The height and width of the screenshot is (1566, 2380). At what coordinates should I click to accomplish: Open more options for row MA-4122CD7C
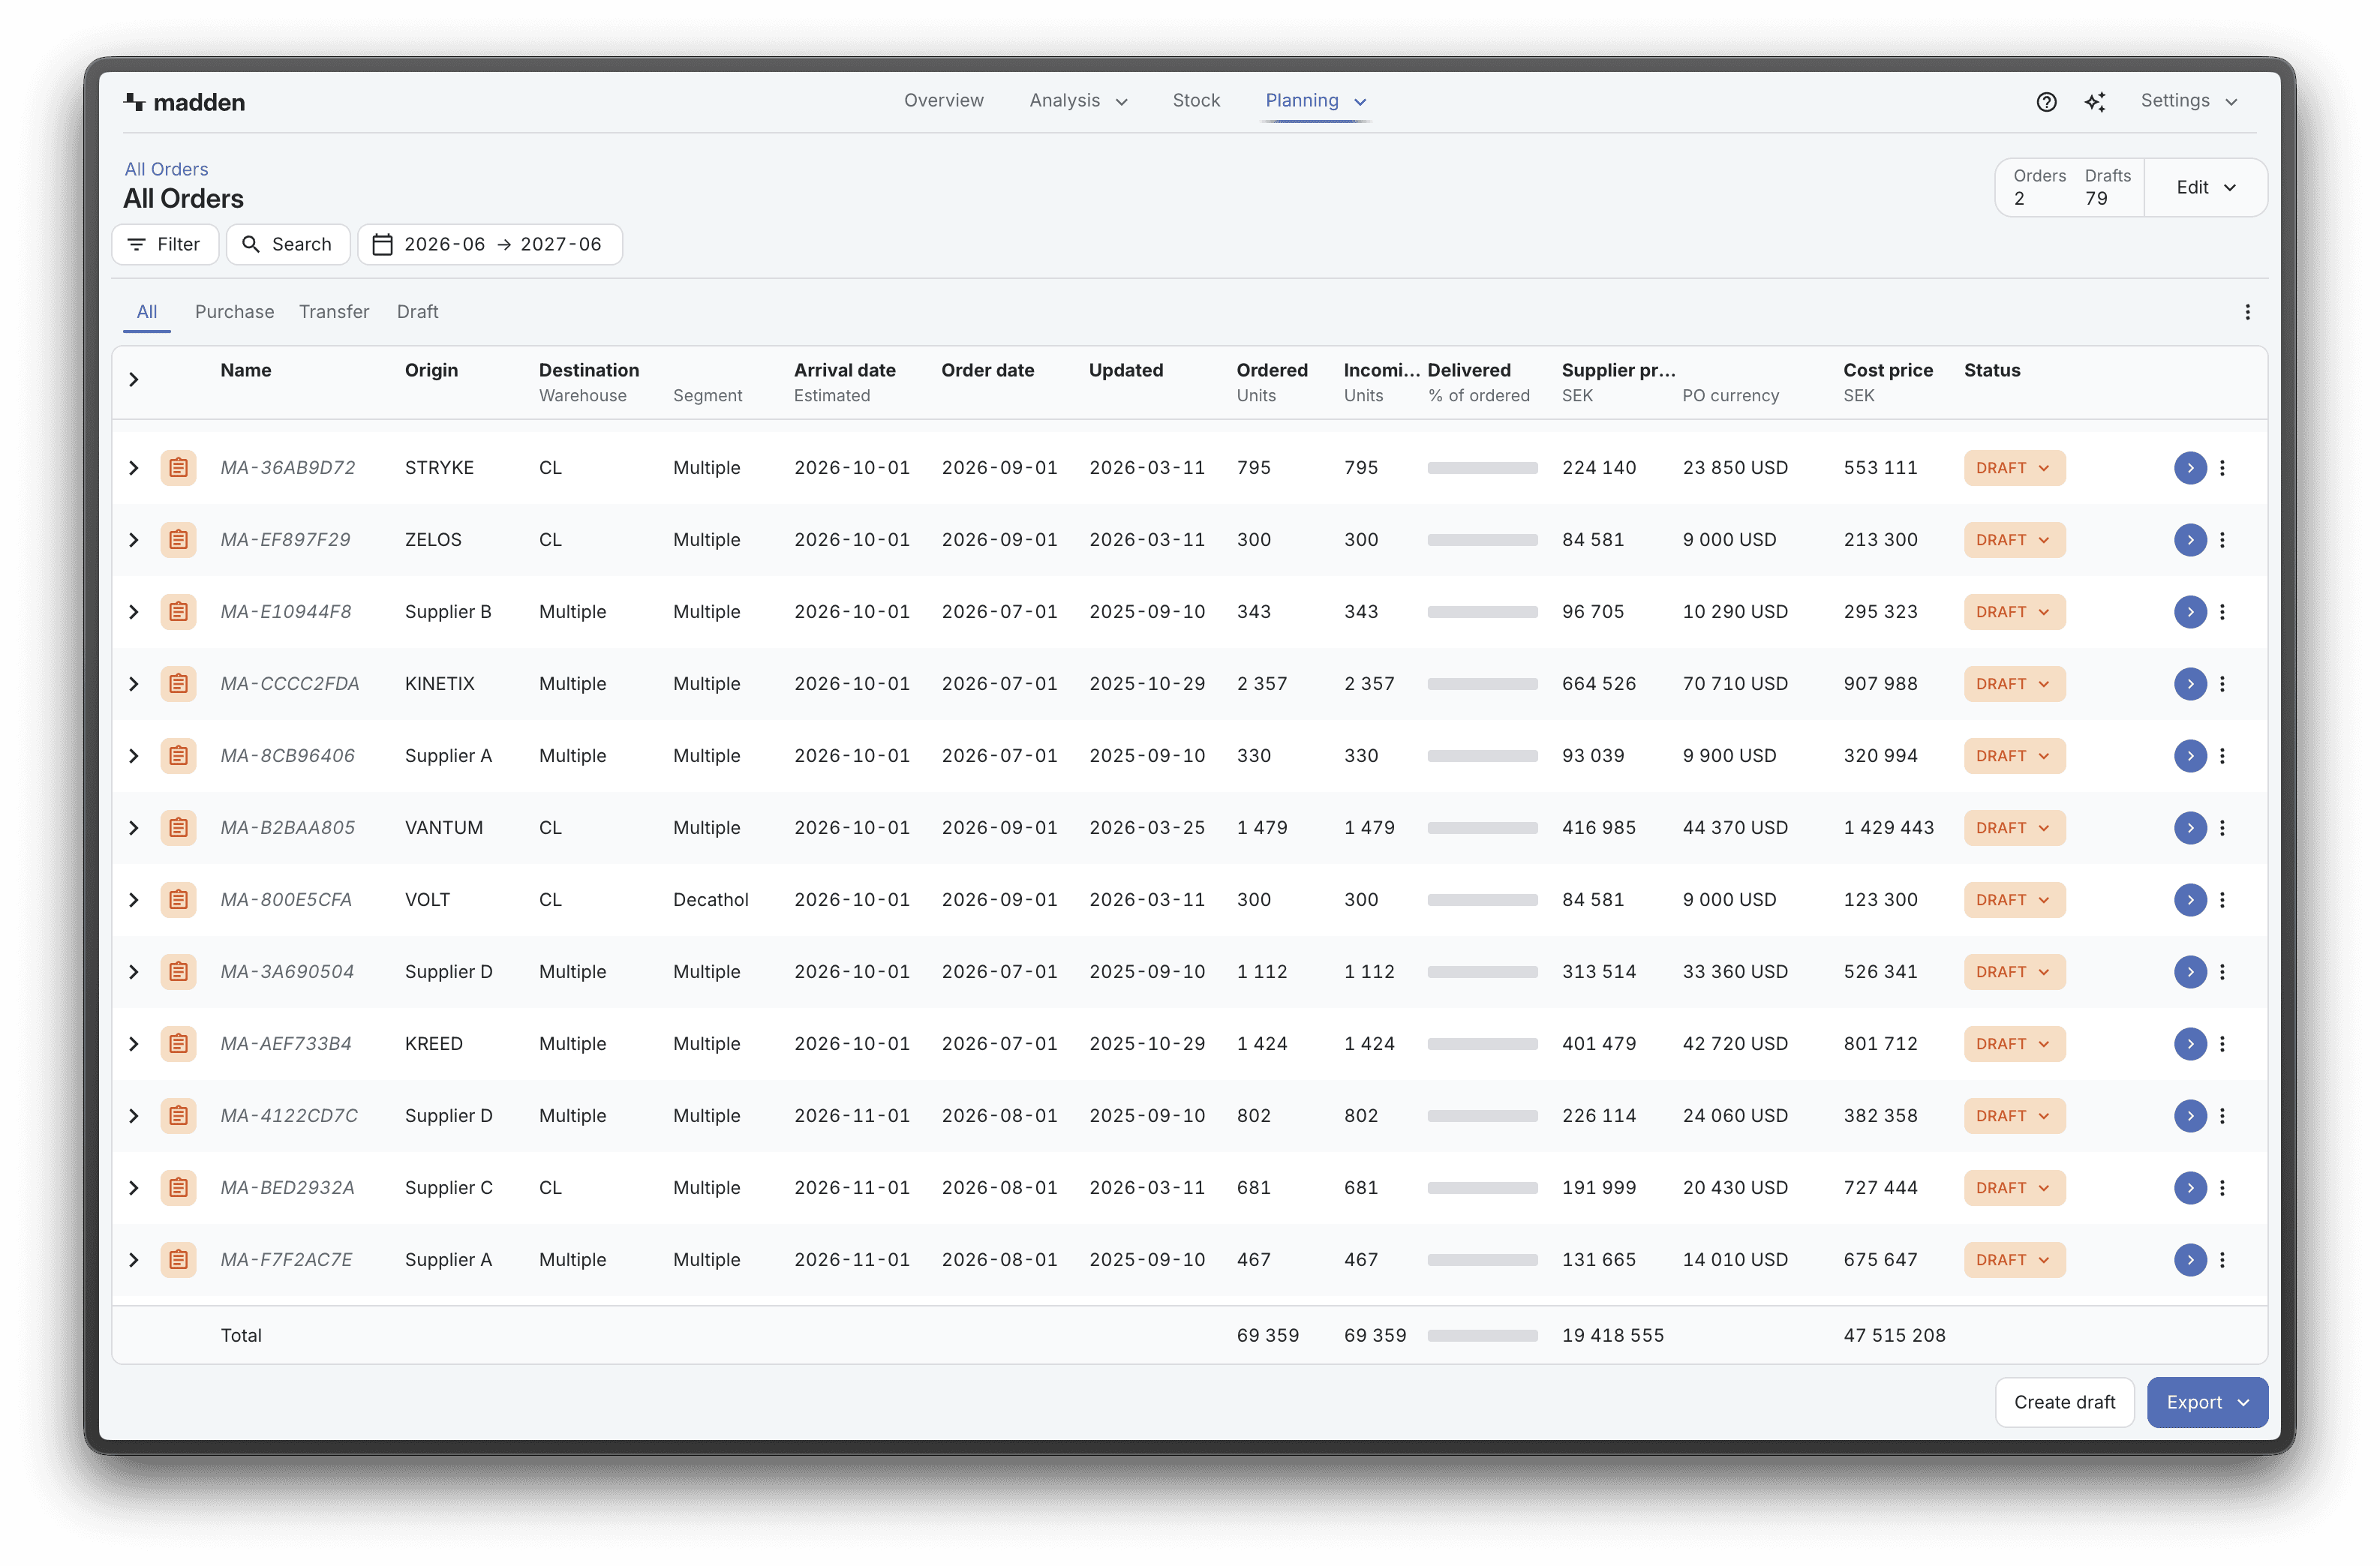(x=2222, y=1115)
